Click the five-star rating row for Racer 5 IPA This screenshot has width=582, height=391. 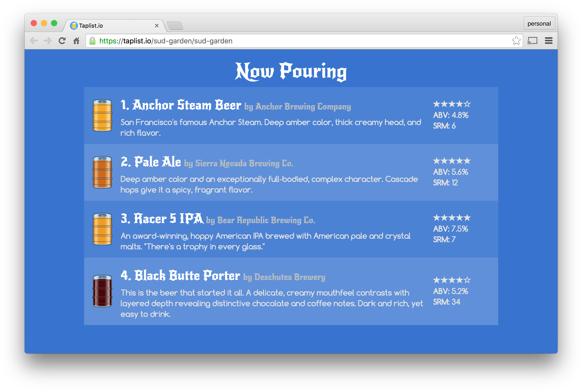click(x=452, y=217)
